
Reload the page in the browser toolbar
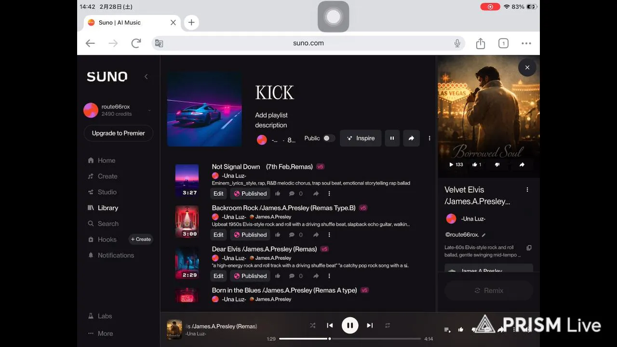click(x=136, y=43)
